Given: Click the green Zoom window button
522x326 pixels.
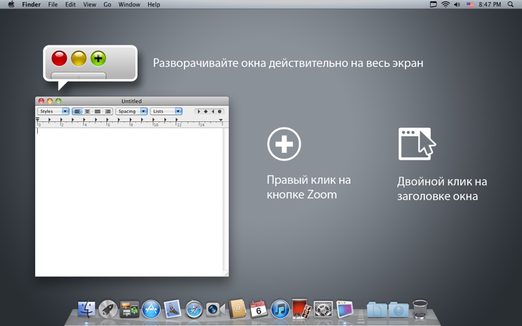Looking at the screenshot, I should click(x=58, y=101).
